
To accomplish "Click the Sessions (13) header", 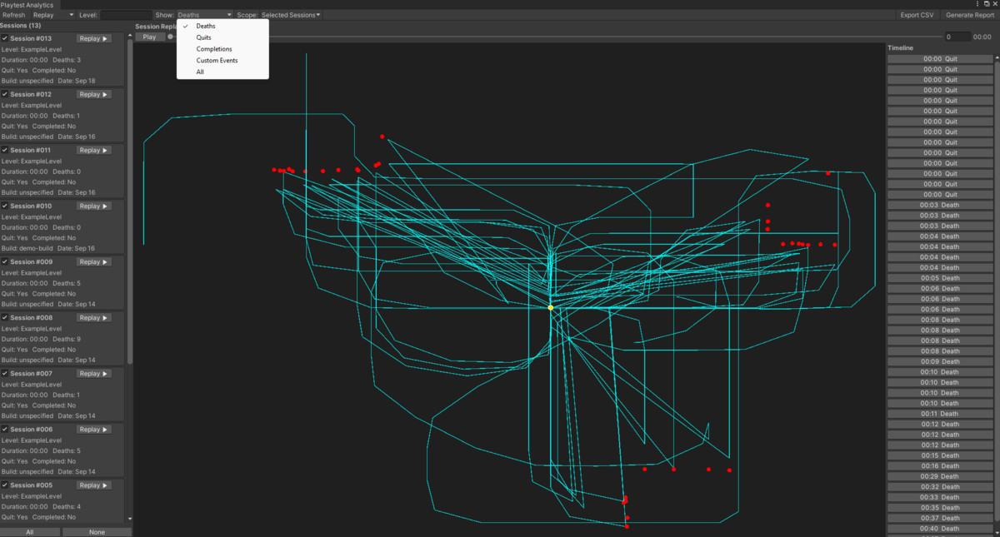I will click(x=20, y=26).
